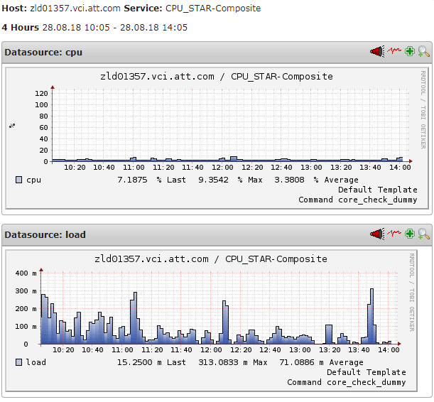Click the cpu graph image
This screenshot has height=402, width=434.
pos(217,138)
